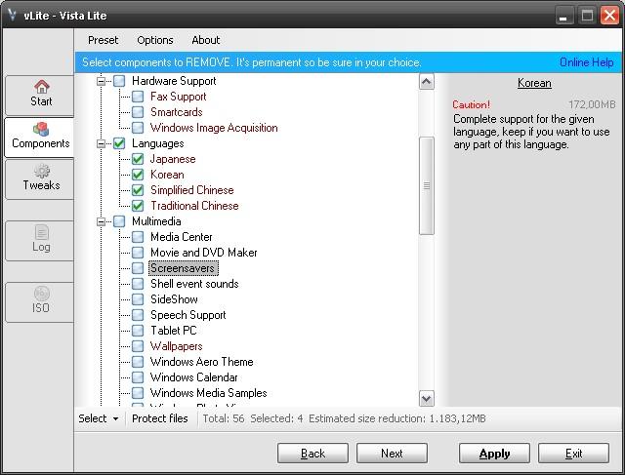The image size is (625, 475).
Task: Click the Protect files button
Action: pyautogui.click(x=160, y=418)
